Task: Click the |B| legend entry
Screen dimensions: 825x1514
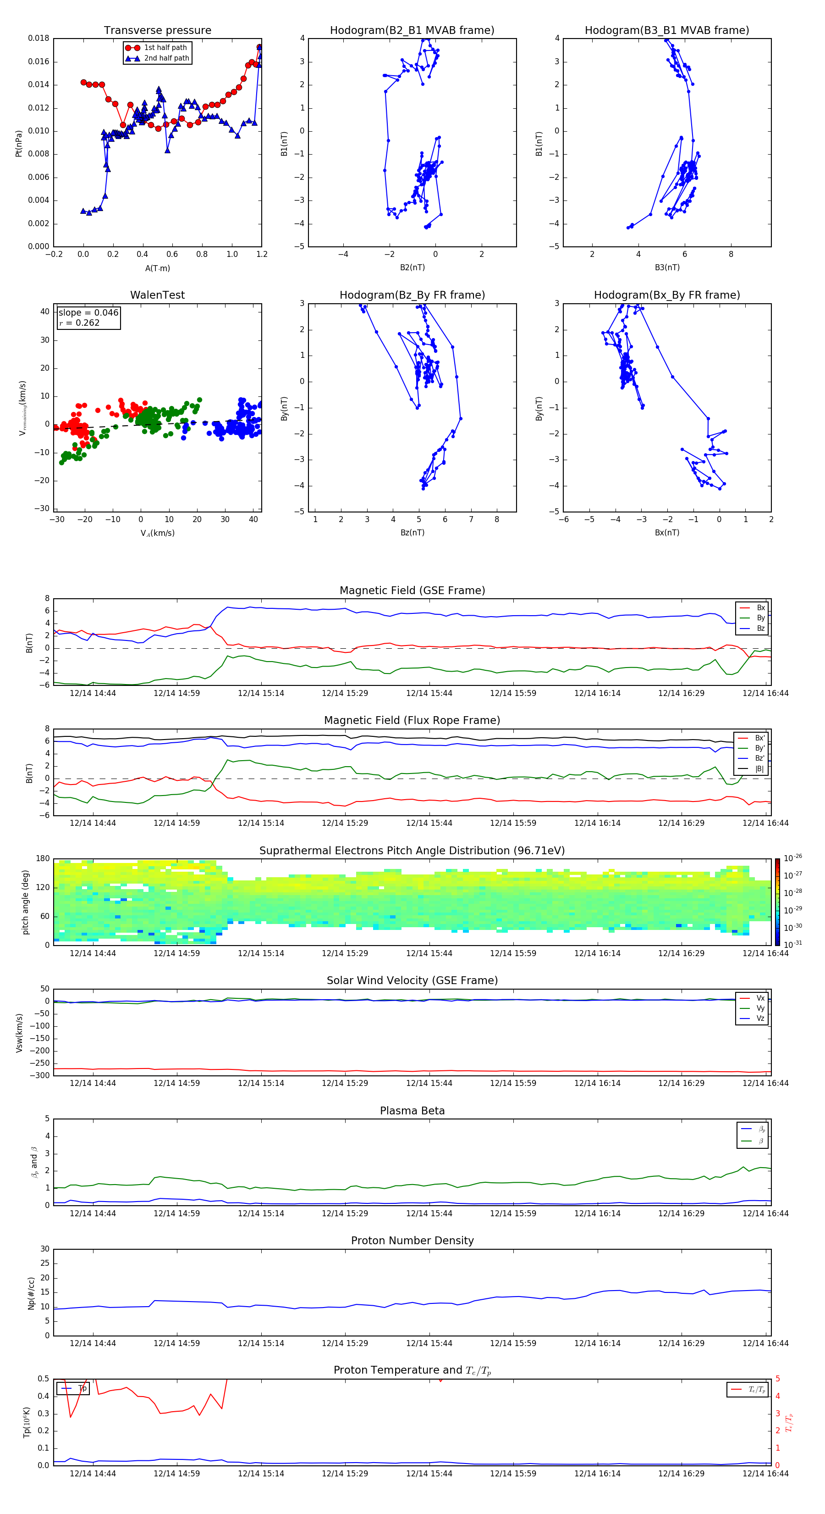Action: pyautogui.click(x=751, y=769)
